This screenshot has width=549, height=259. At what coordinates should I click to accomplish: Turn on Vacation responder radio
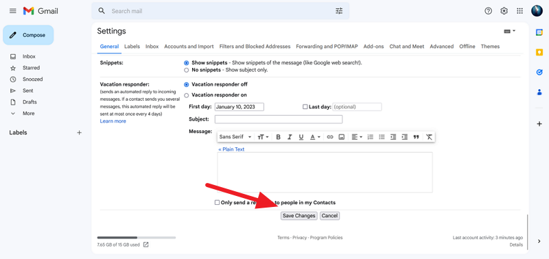pos(186,95)
